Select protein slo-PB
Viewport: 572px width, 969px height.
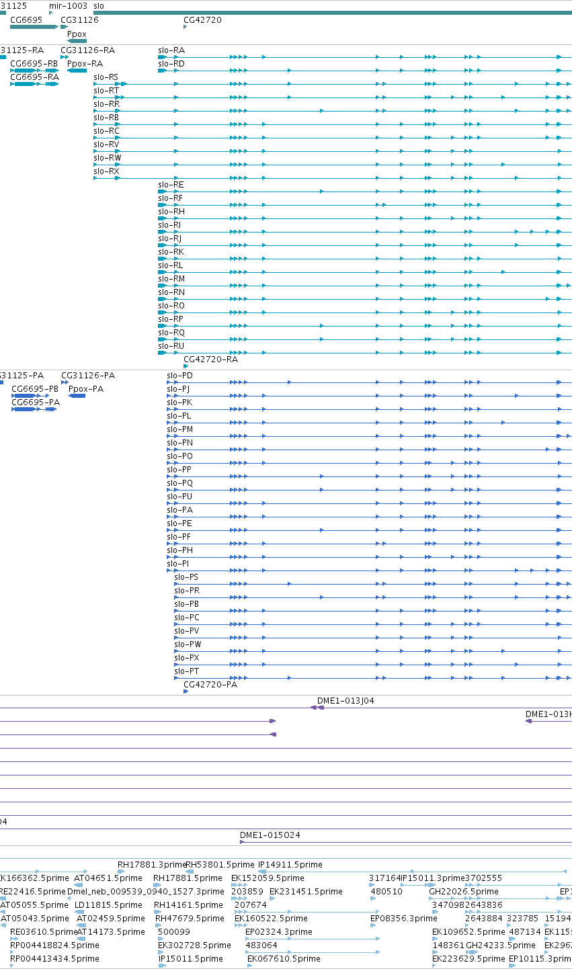tap(186, 604)
